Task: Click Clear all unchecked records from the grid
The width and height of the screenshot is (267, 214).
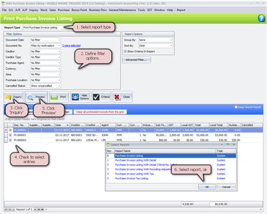Action: tap(100, 112)
